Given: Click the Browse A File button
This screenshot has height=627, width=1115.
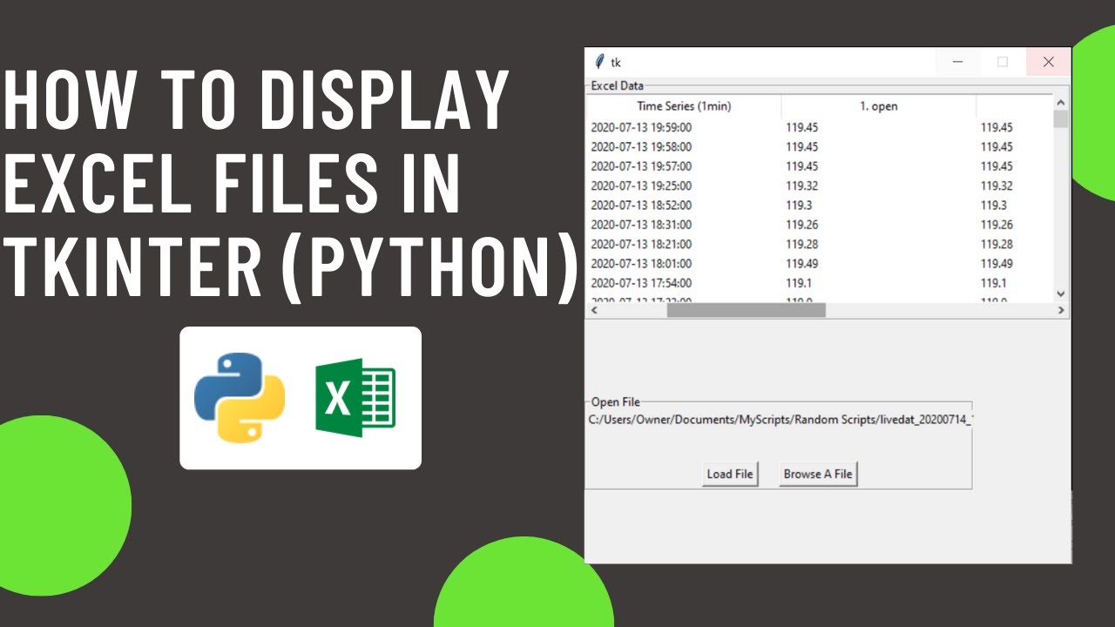Looking at the screenshot, I should point(818,474).
